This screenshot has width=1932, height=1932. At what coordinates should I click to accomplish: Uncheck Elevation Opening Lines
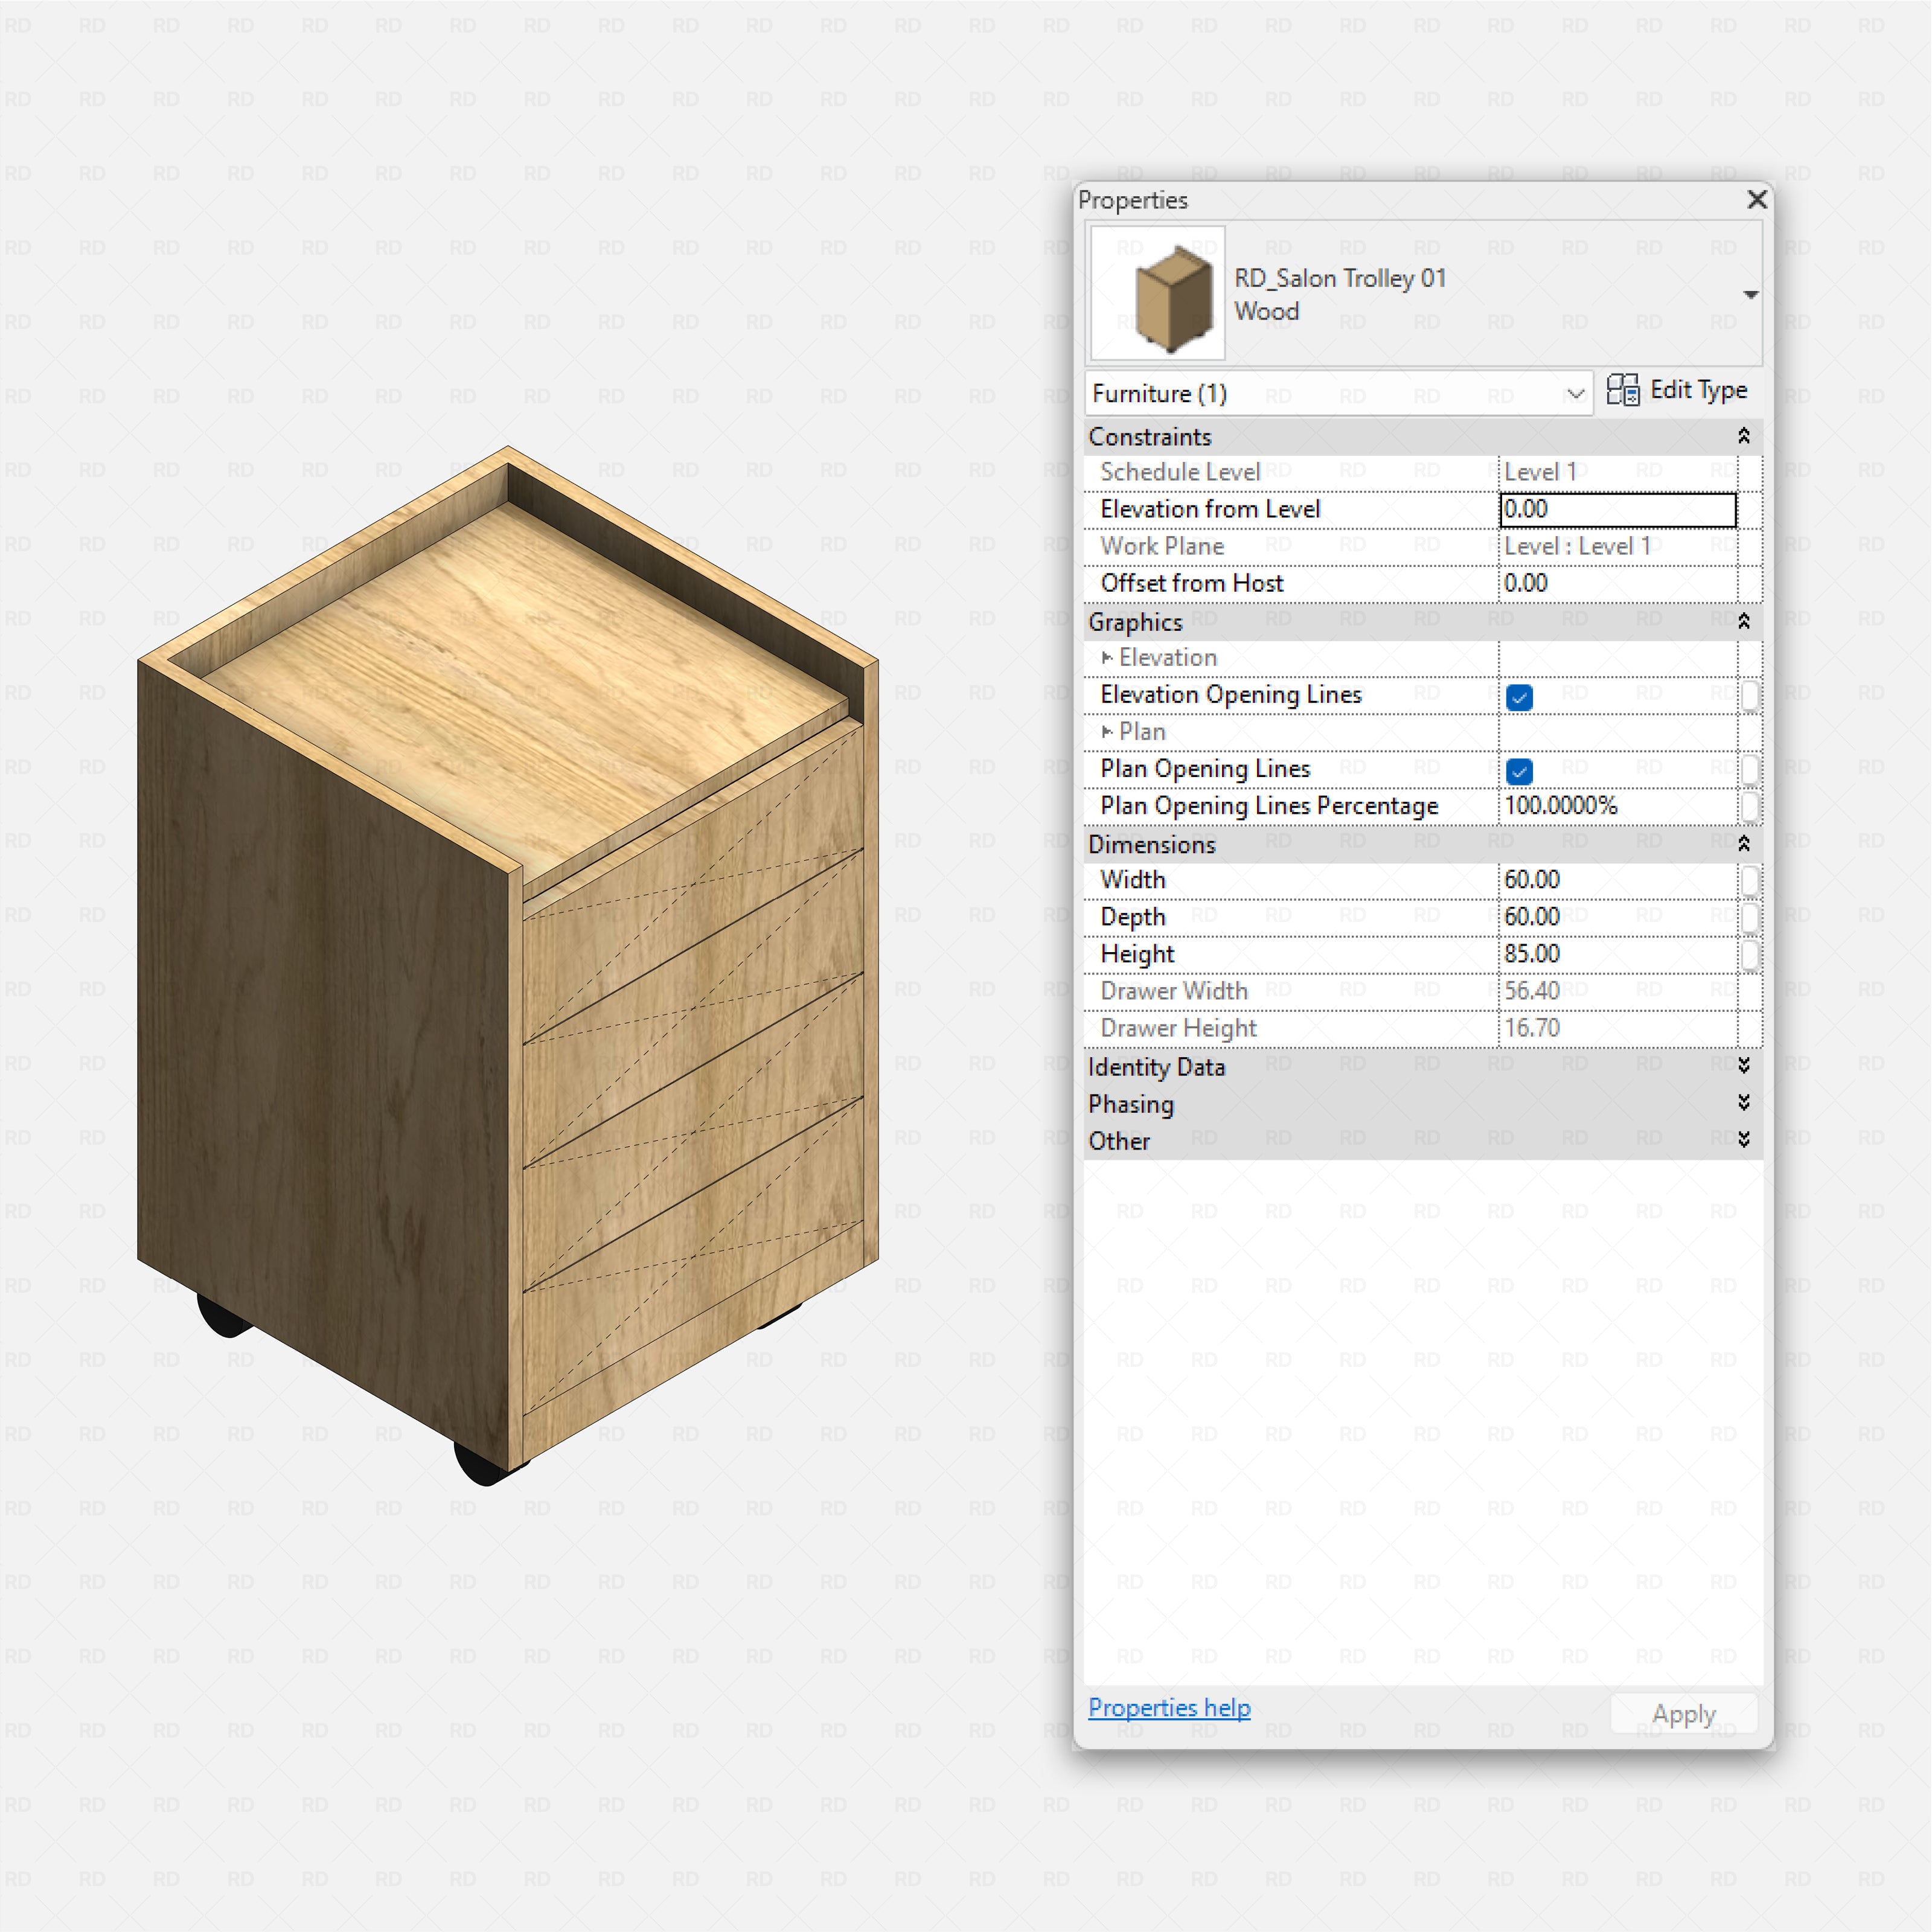click(x=1519, y=697)
